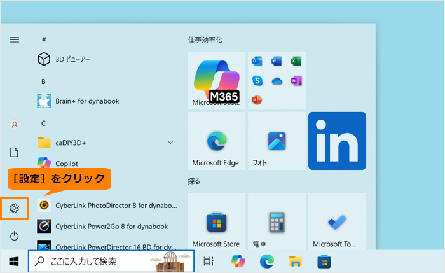The height and width of the screenshot is (273, 445).
Task: Open the Microsoft To Do tile
Action: pos(337,221)
